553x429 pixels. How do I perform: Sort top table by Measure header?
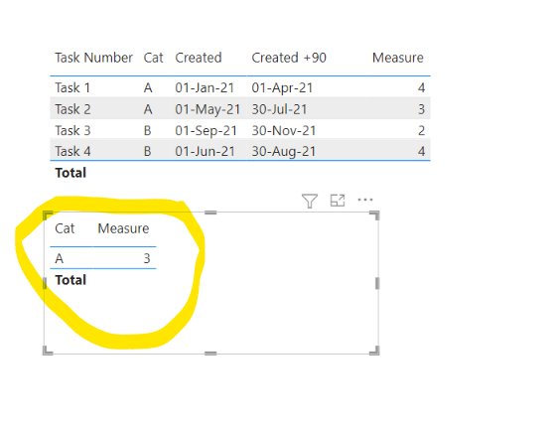click(398, 58)
